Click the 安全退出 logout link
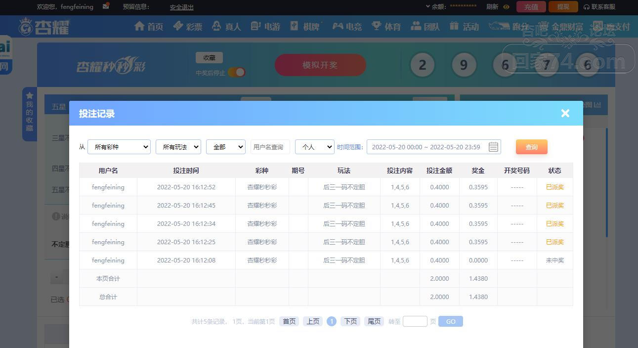This screenshot has height=348, width=638. [181, 7]
